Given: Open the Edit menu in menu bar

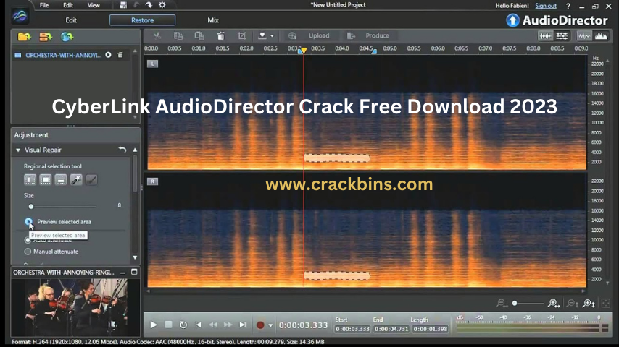Looking at the screenshot, I should pyautogui.click(x=68, y=5).
